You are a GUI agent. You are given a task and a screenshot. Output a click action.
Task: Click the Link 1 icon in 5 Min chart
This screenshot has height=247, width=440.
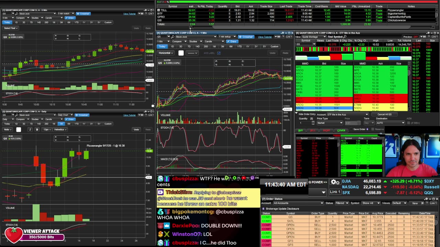pyautogui.click(x=152, y=14)
